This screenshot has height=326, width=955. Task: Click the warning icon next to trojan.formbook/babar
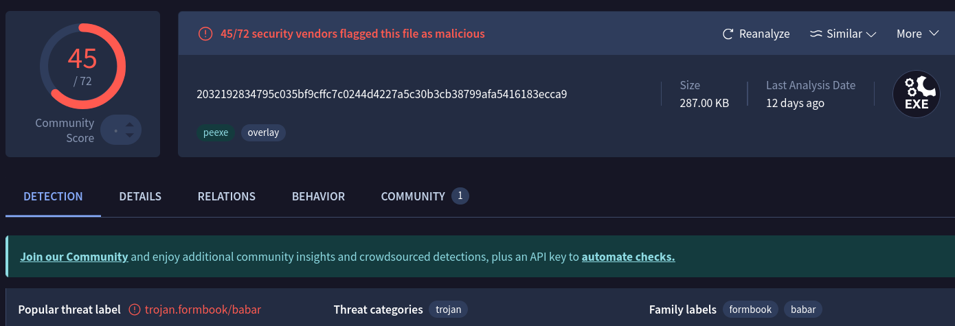(x=135, y=310)
